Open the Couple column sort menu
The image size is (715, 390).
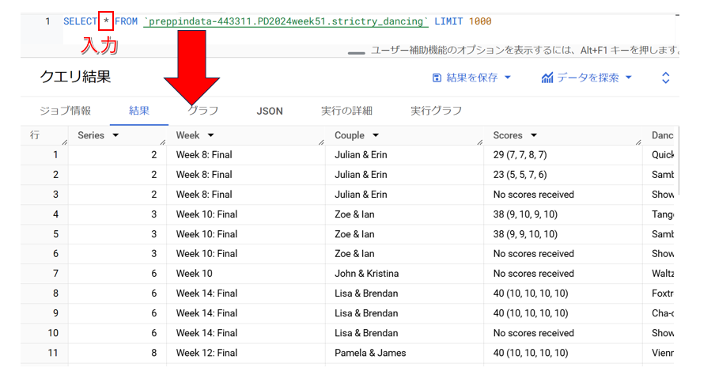pyautogui.click(x=375, y=135)
